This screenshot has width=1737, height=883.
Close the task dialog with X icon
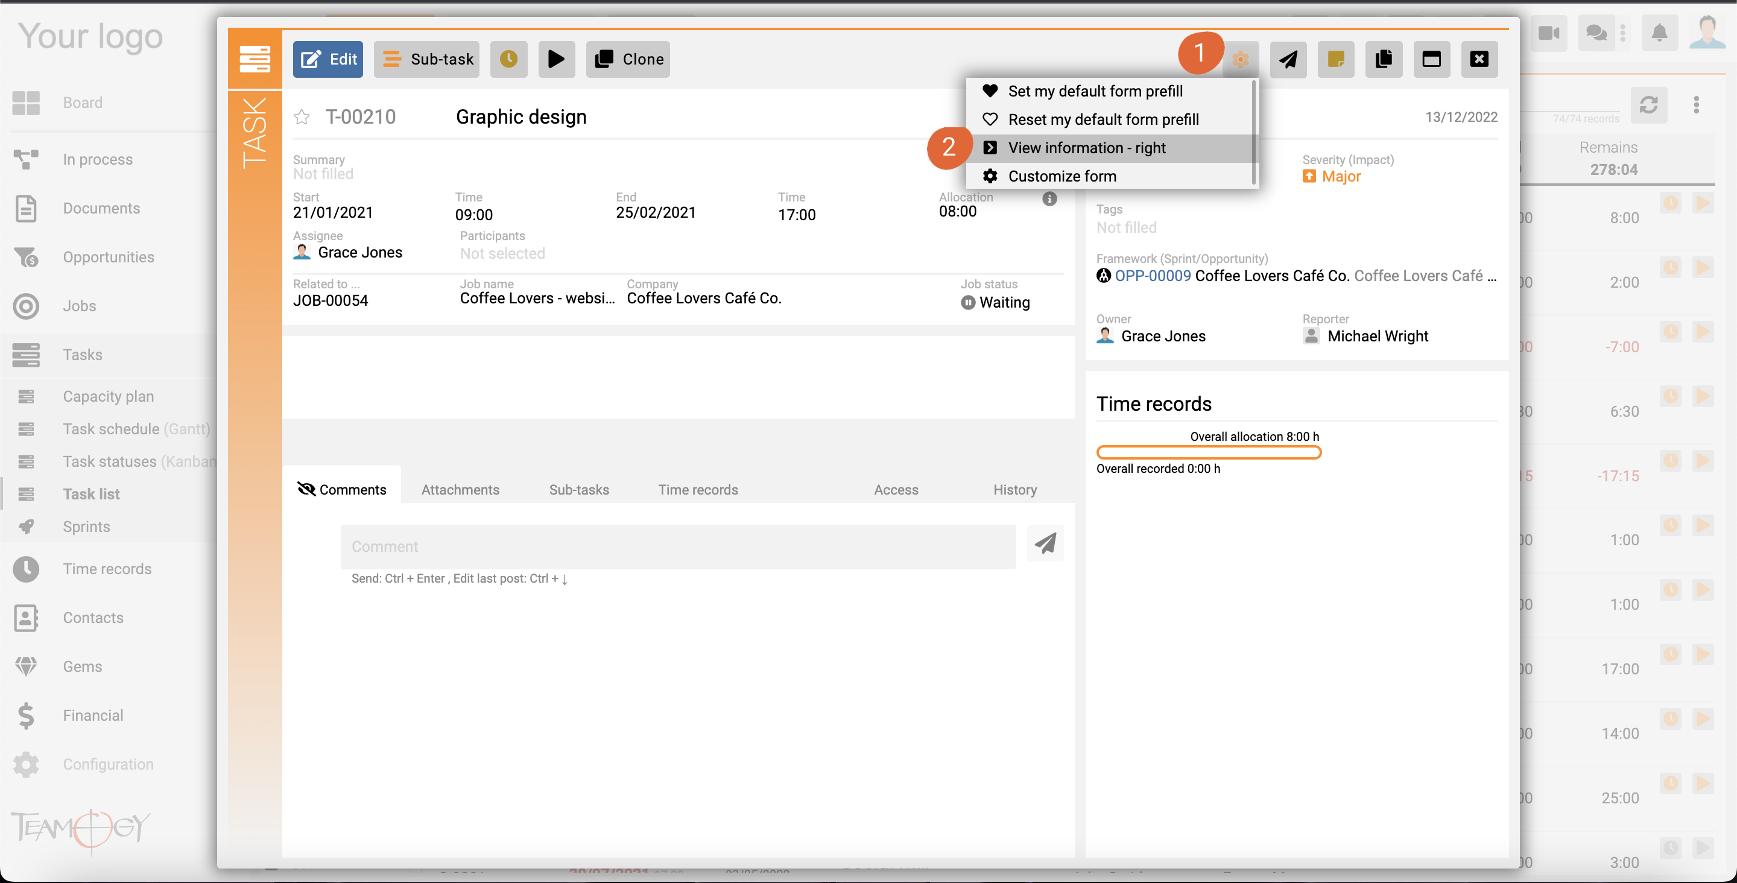pos(1479,59)
